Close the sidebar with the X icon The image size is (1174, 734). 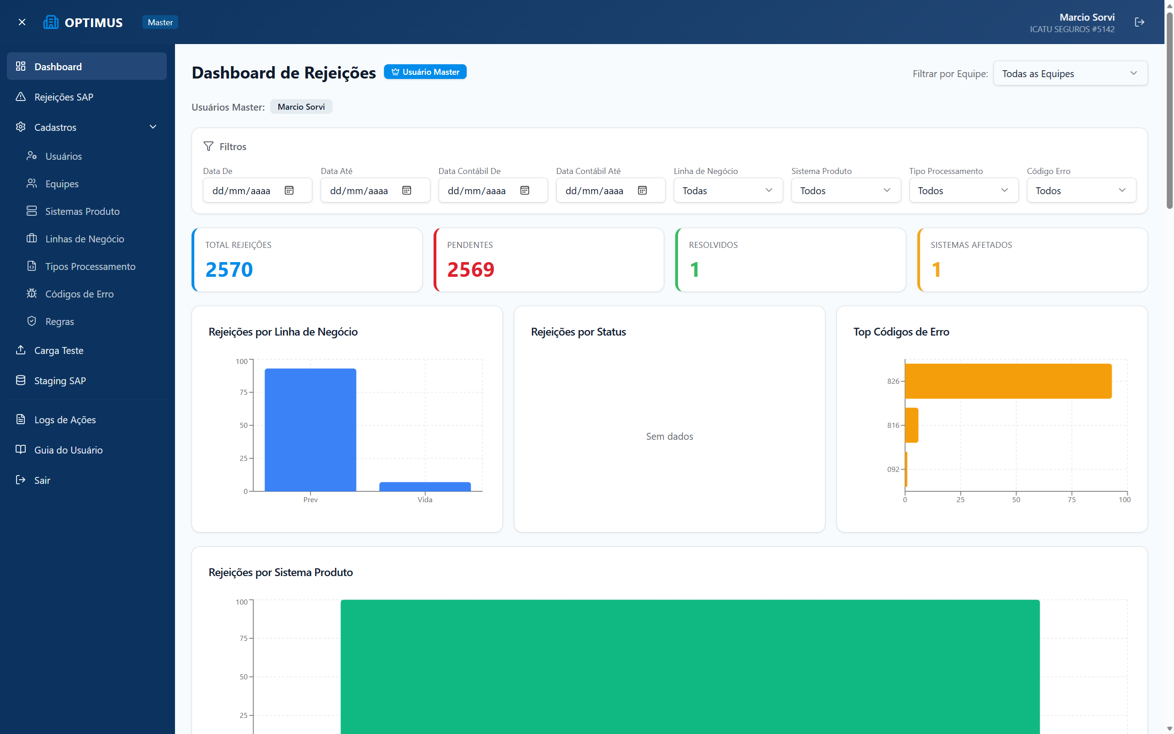(x=22, y=22)
